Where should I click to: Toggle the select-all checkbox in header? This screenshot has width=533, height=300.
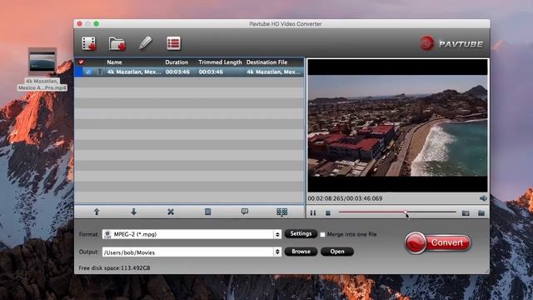click(x=81, y=62)
